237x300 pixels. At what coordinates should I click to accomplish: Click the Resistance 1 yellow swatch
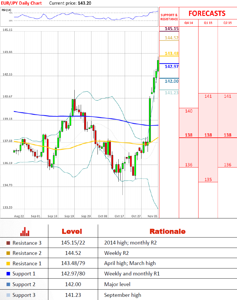8,264
